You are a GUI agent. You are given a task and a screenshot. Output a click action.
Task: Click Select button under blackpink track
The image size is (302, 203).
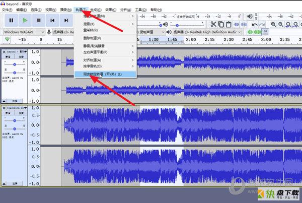pyautogui.click(x=15, y=183)
